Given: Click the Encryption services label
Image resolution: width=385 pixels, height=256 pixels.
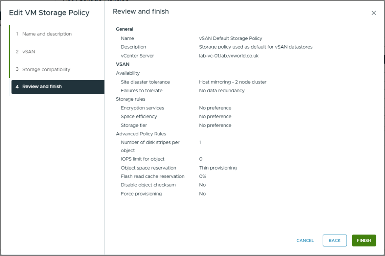Looking at the screenshot, I should pos(142,108).
